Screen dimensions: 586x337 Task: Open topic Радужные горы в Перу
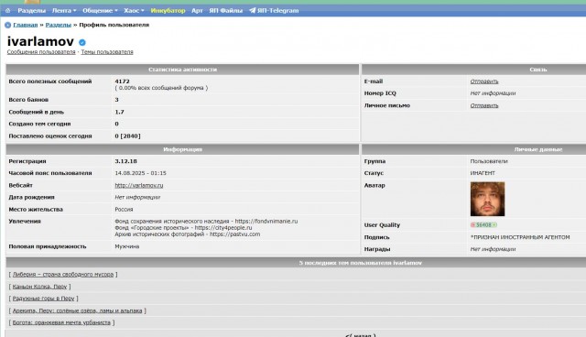click(43, 299)
